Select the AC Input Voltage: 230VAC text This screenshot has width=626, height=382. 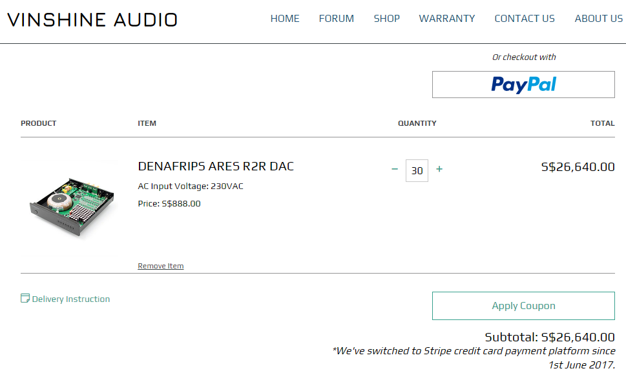[x=191, y=186]
